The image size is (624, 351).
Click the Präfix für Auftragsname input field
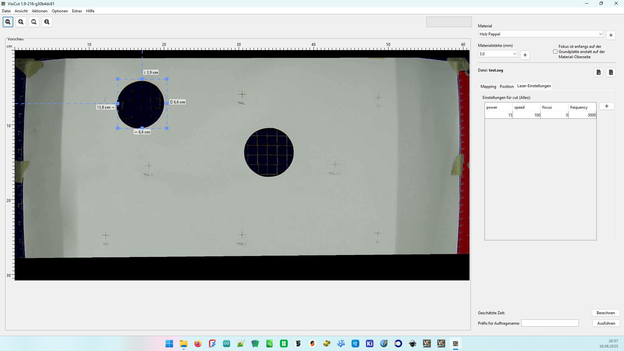[x=550, y=323]
